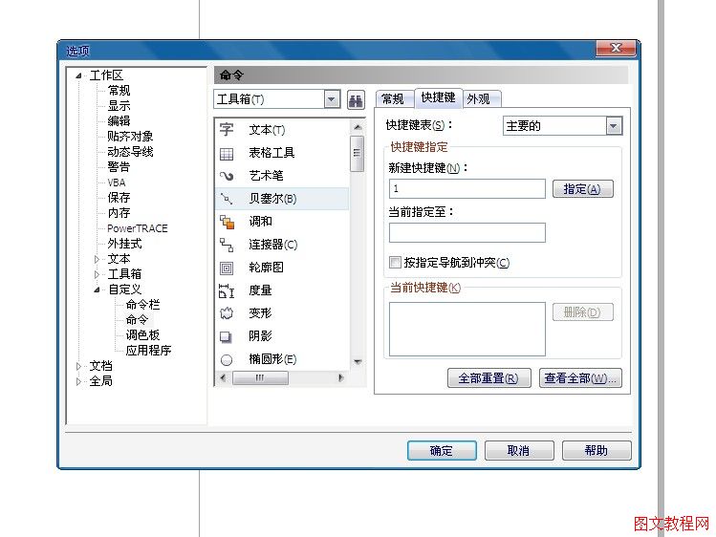Select 编辑 in the tree
This screenshot has width=716, height=537.
[x=119, y=121]
